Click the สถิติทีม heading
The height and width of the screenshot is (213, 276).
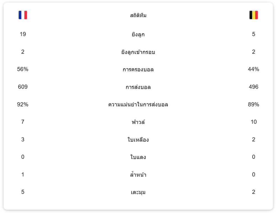tap(138, 15)
